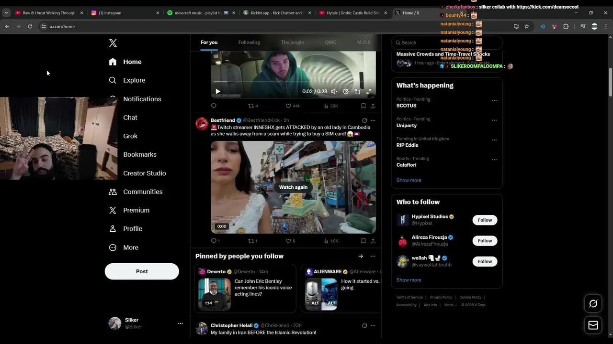Click Grok icon on Bestfriend post
Image resolution: width=613 pixels, height=344 pixels.
364,120
